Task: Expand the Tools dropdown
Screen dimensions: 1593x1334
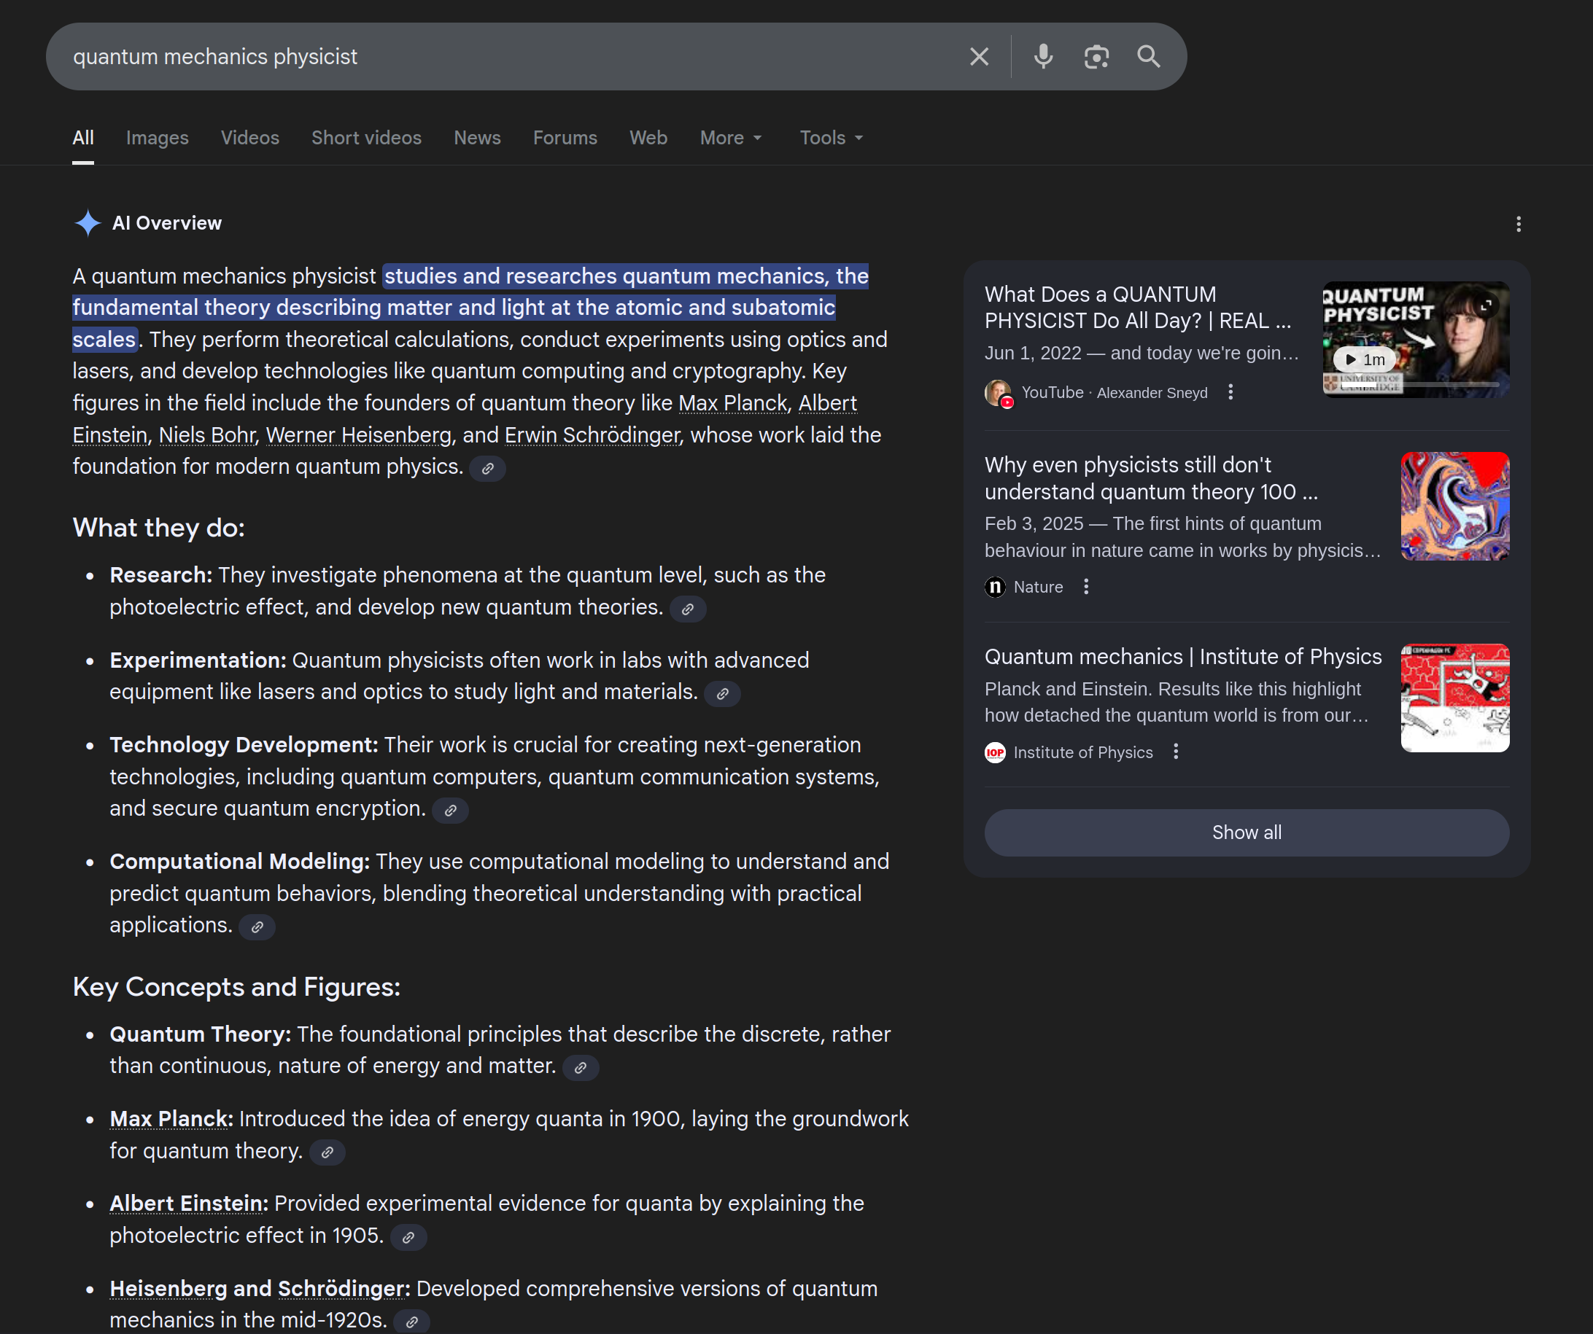Action: (831, 138)
